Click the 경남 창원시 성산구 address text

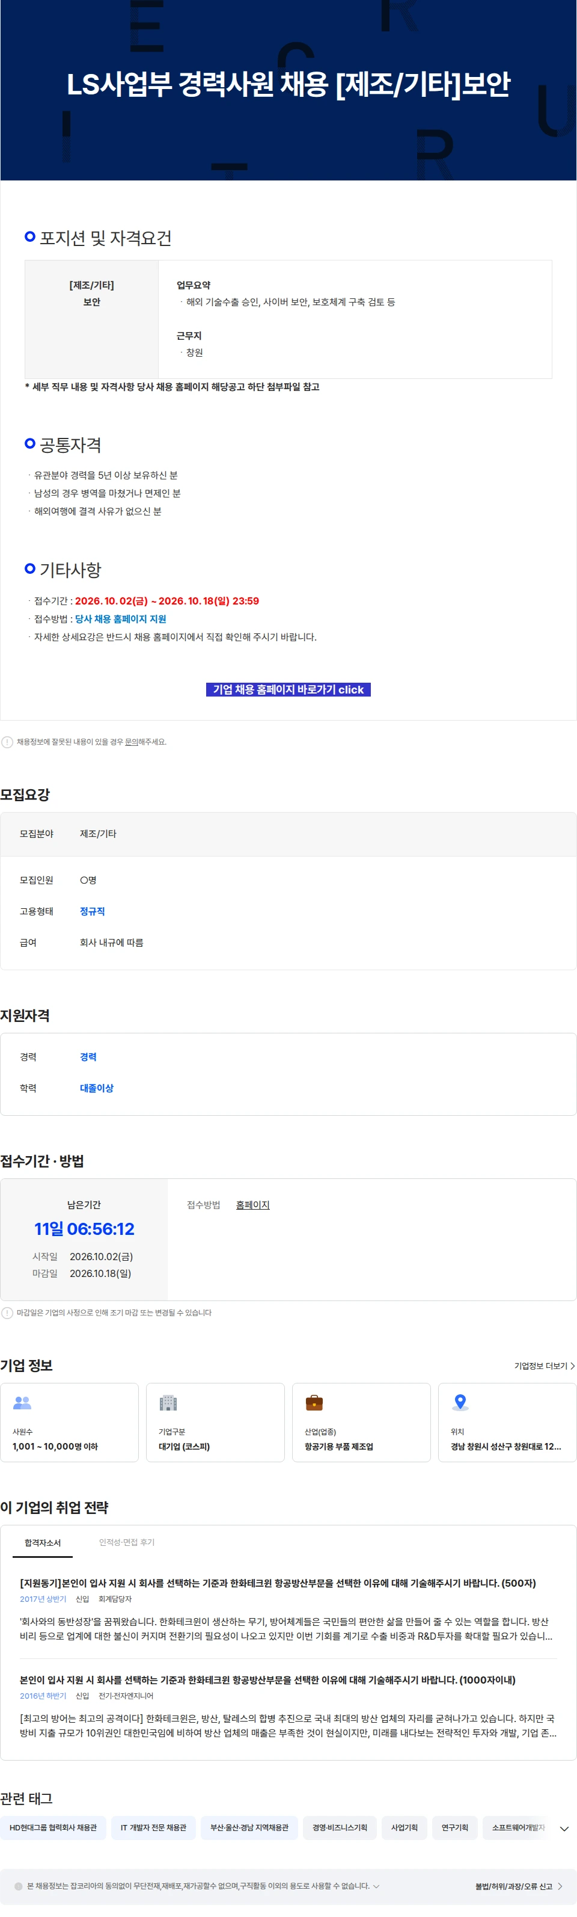tap(505, 1447)
